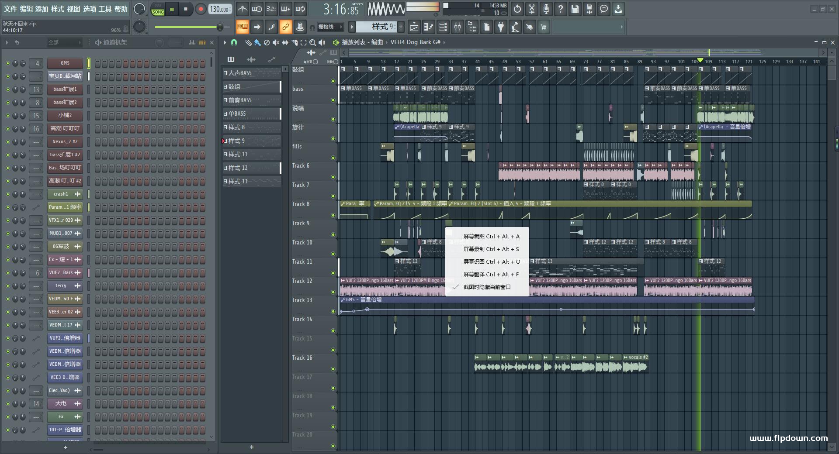This screenshot has width=839, height=454.
Task: Mute Track 8 green LED
Action: pos(333,215)
